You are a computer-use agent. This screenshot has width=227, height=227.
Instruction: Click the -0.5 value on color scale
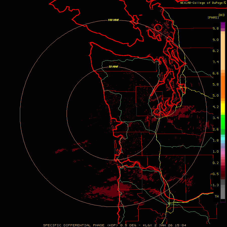(215, 174)
